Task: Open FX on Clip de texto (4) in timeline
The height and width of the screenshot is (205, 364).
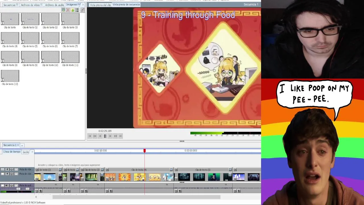Action: click(107, 170)
